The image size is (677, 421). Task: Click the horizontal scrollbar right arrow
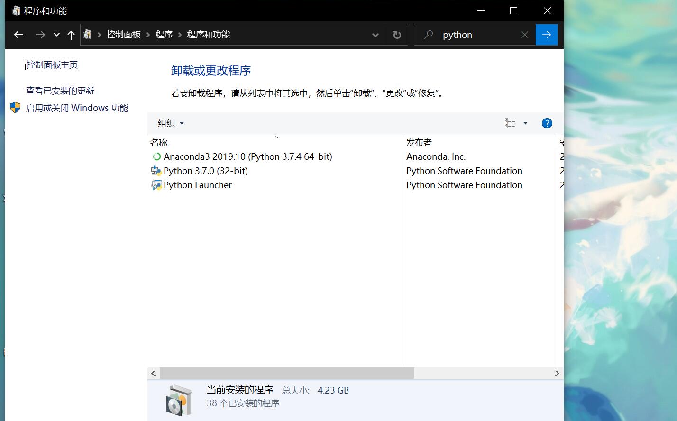(x=558, y=373)
